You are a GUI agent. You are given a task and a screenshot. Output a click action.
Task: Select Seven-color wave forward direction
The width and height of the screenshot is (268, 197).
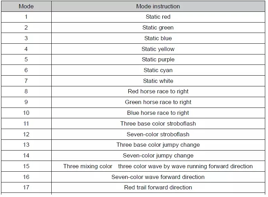[x=158, y=177]
